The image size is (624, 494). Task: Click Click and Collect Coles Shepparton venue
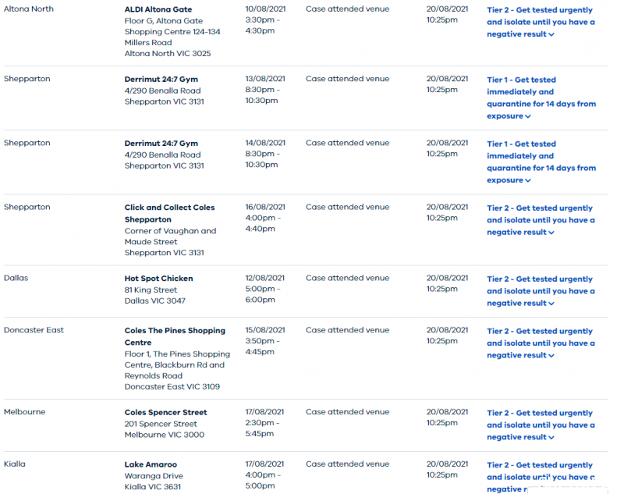(x=169, y=213)
